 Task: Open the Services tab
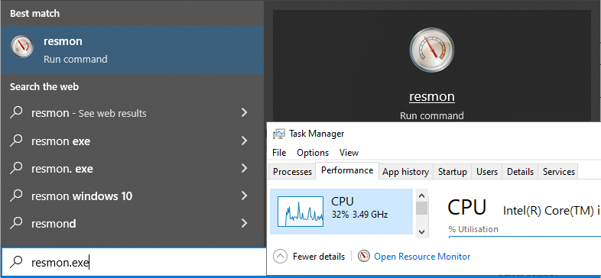tap(558, 172)
